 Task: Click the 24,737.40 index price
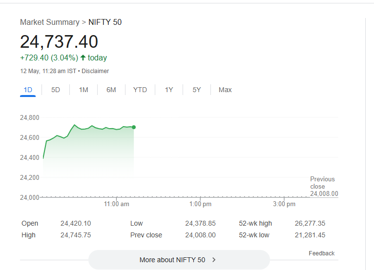coord(59,41)
